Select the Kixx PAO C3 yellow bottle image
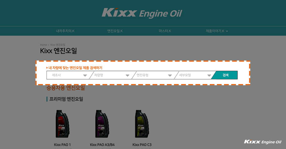286x149 pixels. 142,124
